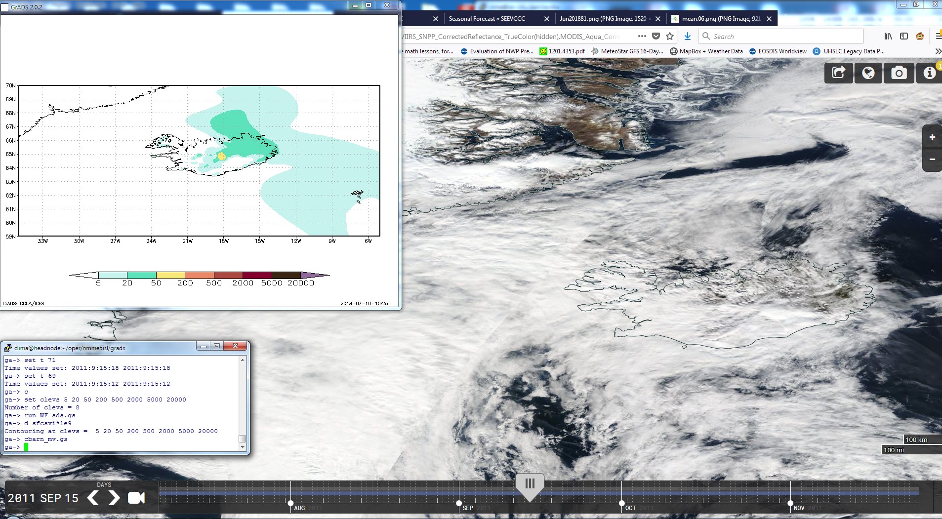Open page actions three-dot menu
Image resolution: width=942 pixels, height=519 pixels.
(642, 36)
